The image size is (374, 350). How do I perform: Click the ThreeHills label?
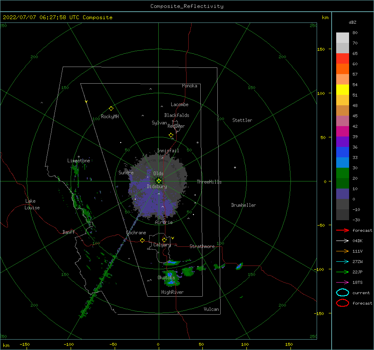click(x=209, y=182)
